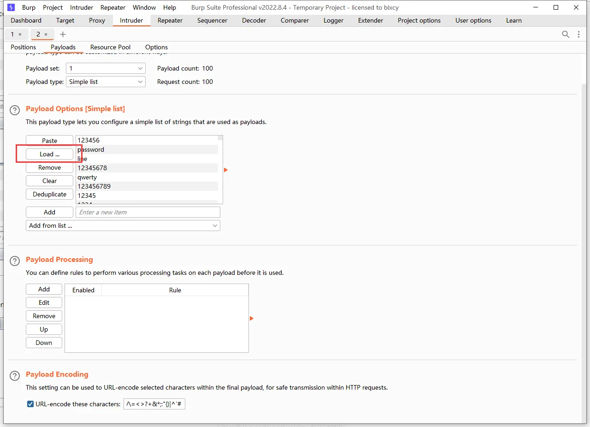
Task: Expand the Payload set dropdown
Action: 106,68
